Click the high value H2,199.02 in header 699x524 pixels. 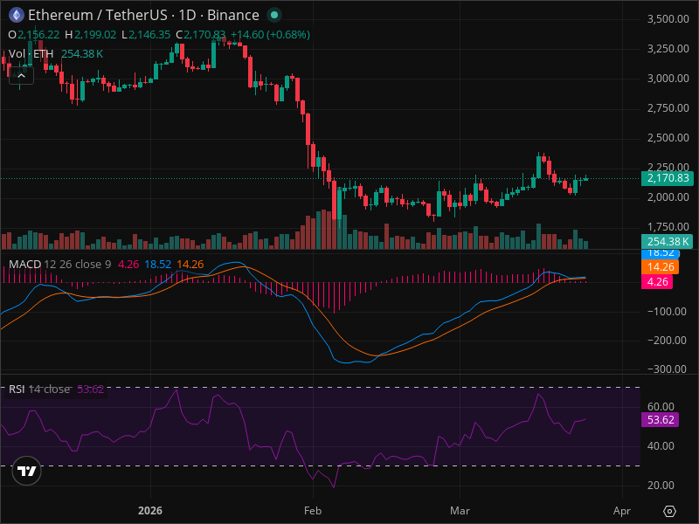coord(91,35)
